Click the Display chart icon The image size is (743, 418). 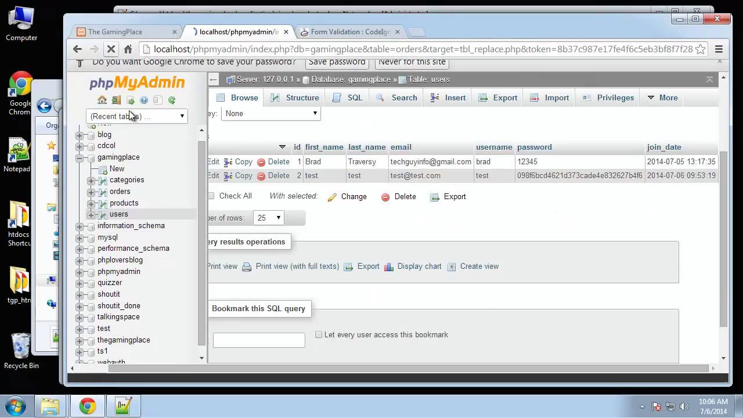click(389, 266)
